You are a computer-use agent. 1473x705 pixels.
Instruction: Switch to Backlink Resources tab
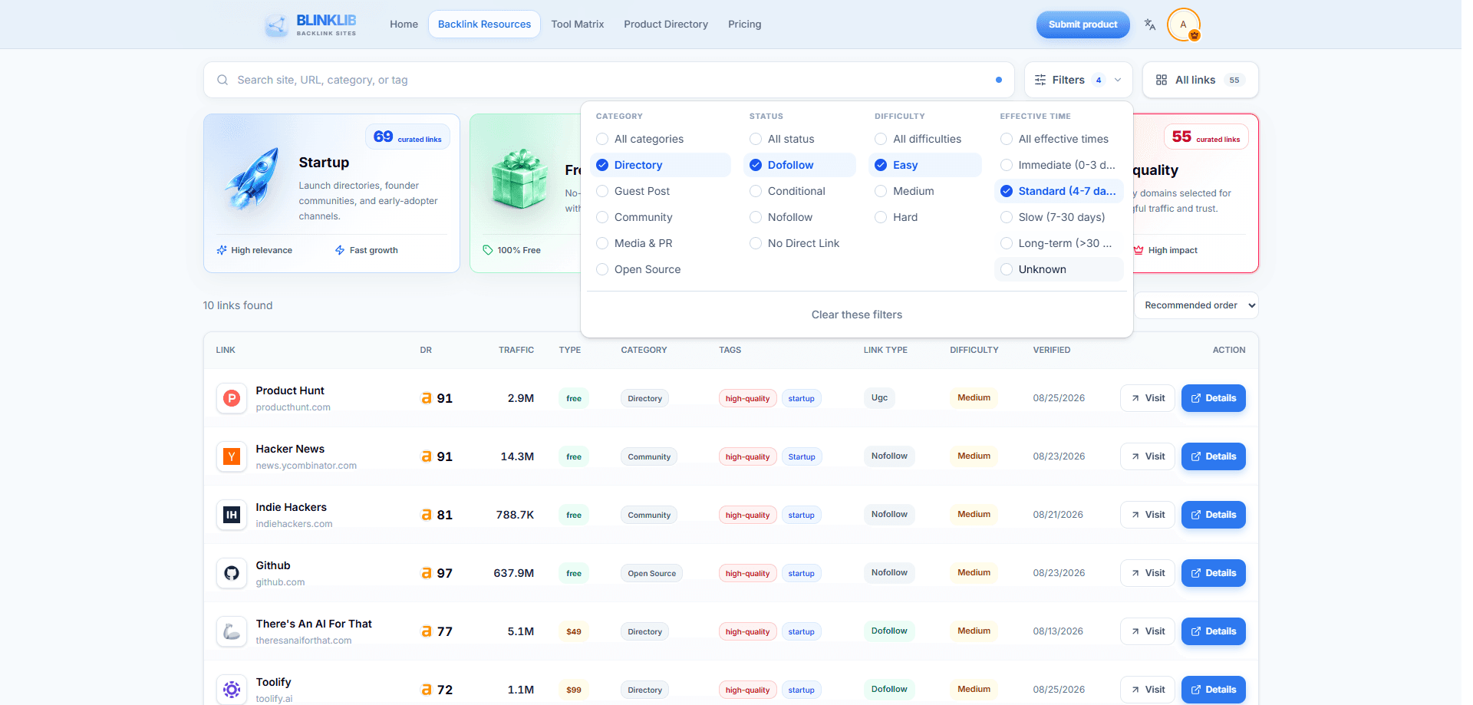[x=484, y=25]
